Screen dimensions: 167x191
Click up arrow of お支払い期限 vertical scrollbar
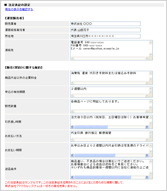click(150, 145)
